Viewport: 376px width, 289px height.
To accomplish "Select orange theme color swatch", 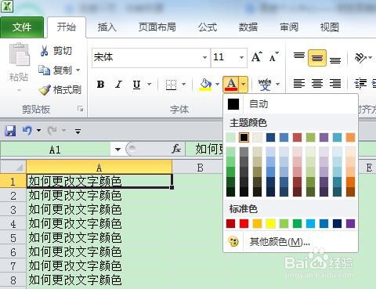I will [350, 137].
